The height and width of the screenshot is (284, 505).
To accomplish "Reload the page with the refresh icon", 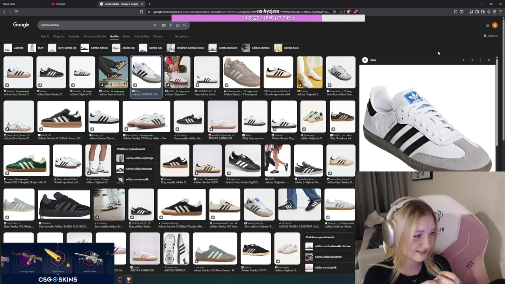I will pyautogui.click(x=16, y=12).
